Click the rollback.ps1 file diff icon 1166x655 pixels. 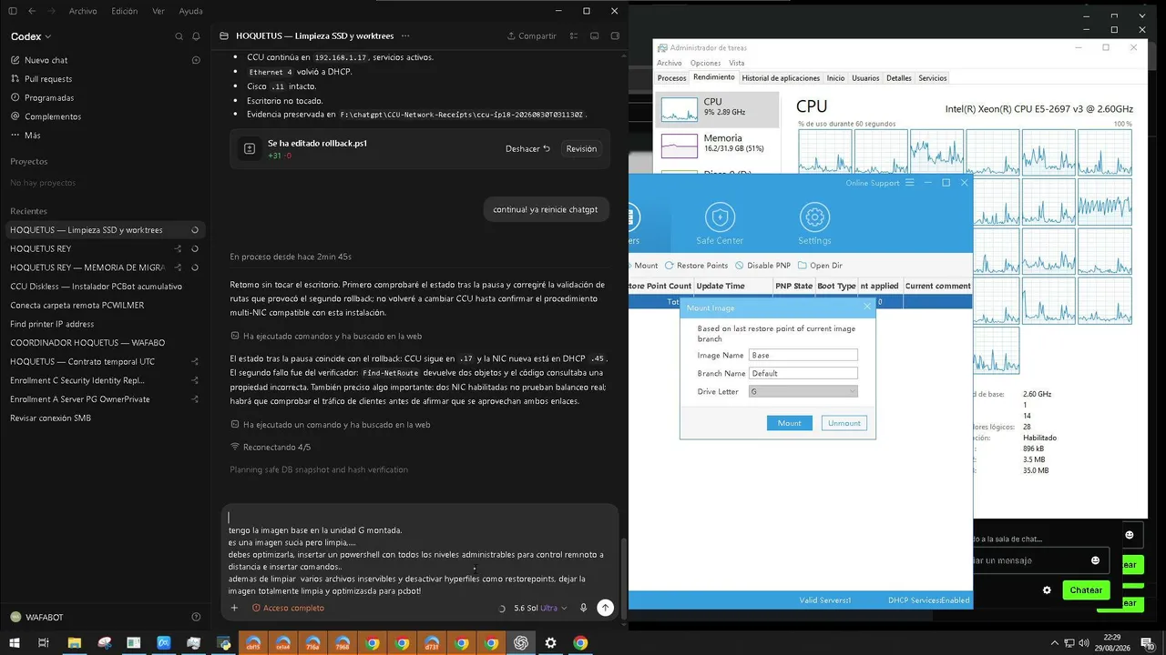pos(250,148)
